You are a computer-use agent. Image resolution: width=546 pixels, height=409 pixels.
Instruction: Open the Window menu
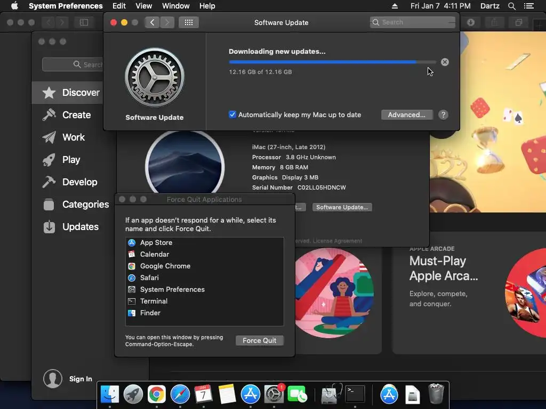click(x=176, y=6)
